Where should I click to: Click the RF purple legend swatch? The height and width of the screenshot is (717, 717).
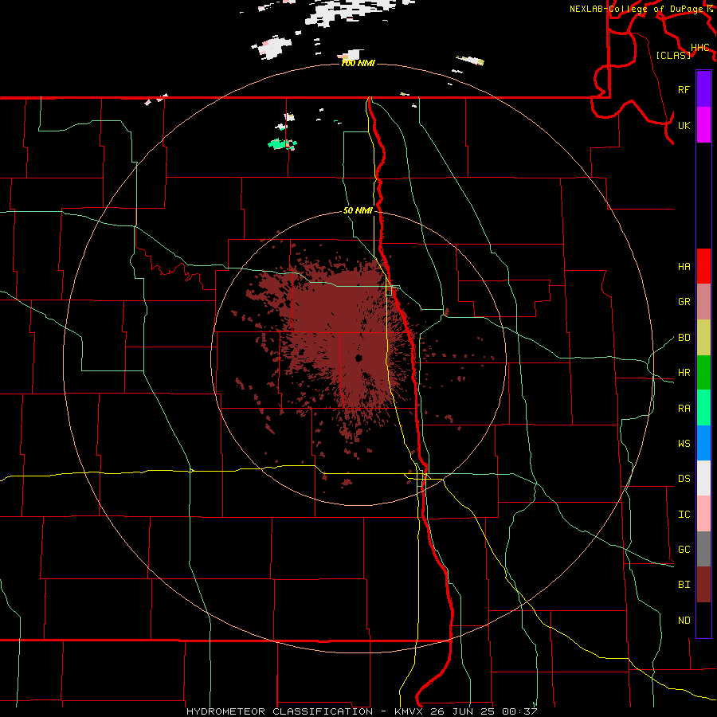tap(703, 89)
